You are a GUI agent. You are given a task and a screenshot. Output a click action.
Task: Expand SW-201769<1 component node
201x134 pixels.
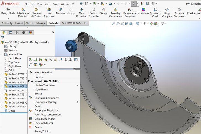click(x=2, y=74)
